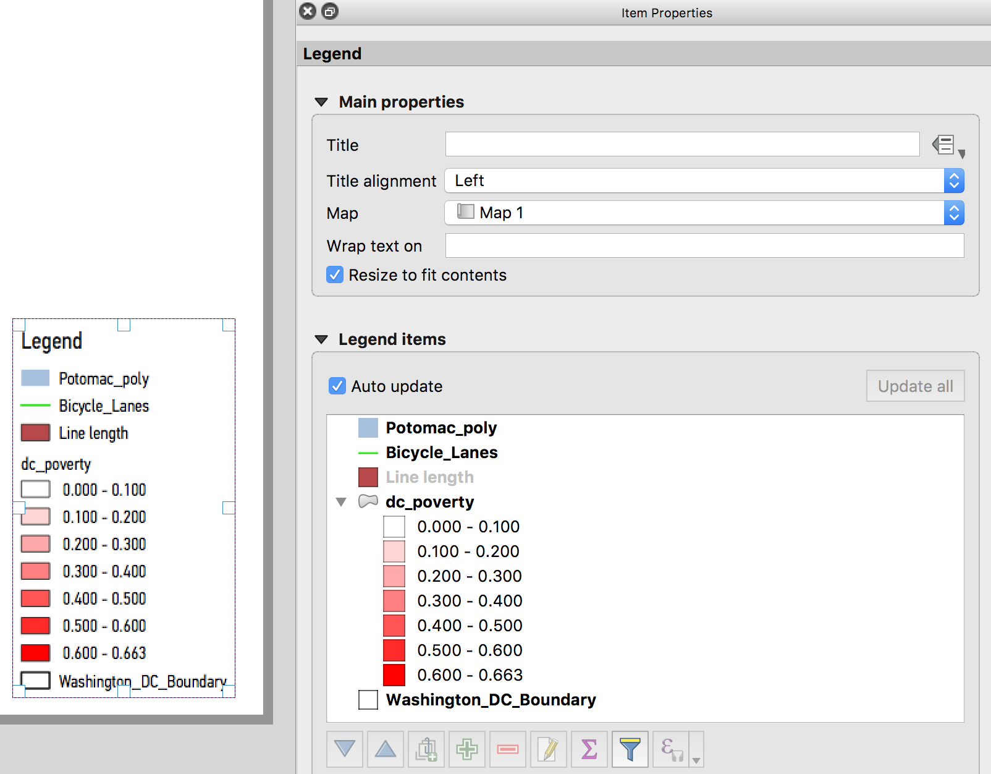
Task: Close the Item Properties panel
Action: point(308,11)
